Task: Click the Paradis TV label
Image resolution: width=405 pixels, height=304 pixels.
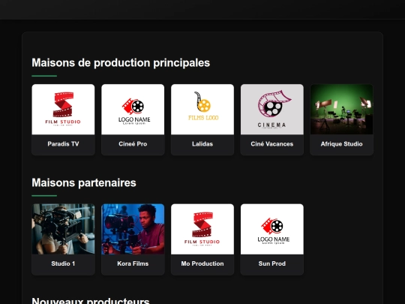Action: click(x=63, y=144)
